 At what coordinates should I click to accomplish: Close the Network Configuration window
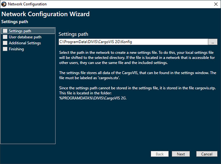click(x=216, y=4)
